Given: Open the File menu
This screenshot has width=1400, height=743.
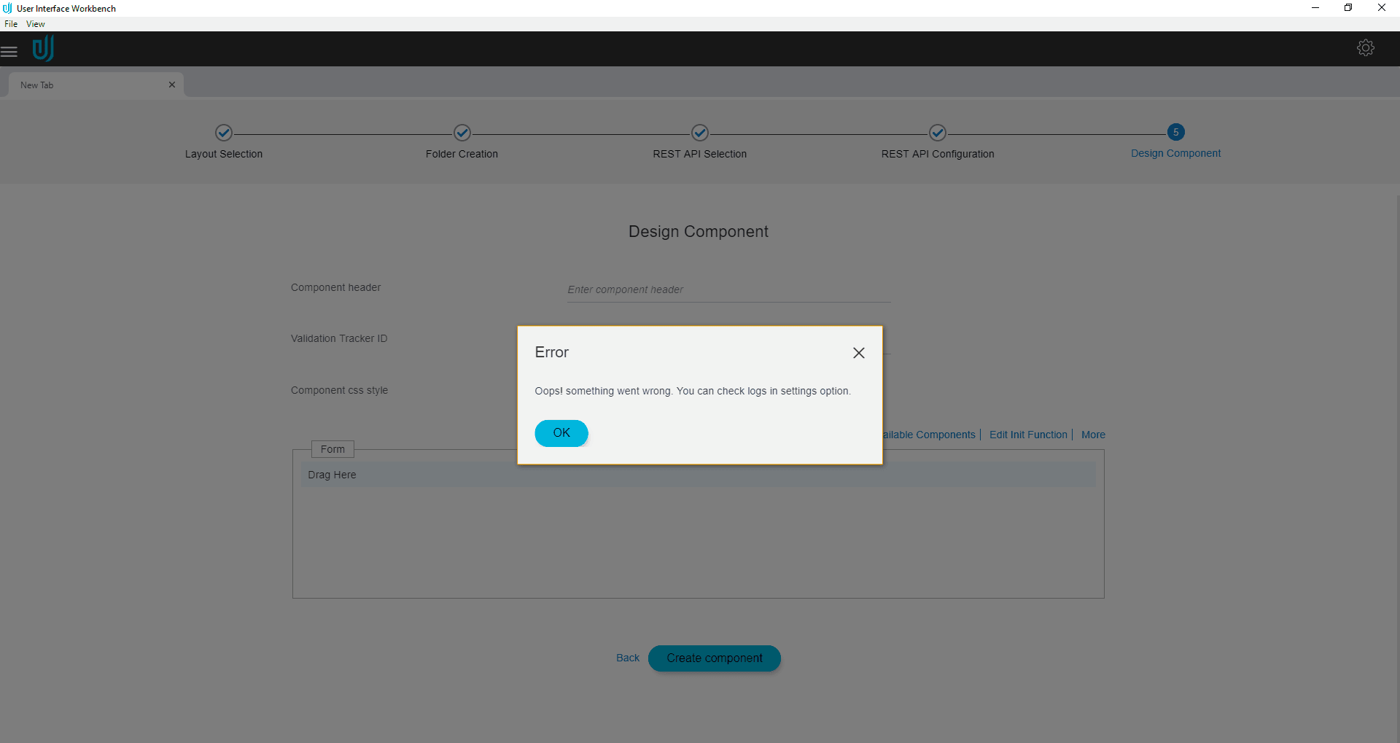Looking at the screenshot, I should pyautogui.click(x=11, y=23).
